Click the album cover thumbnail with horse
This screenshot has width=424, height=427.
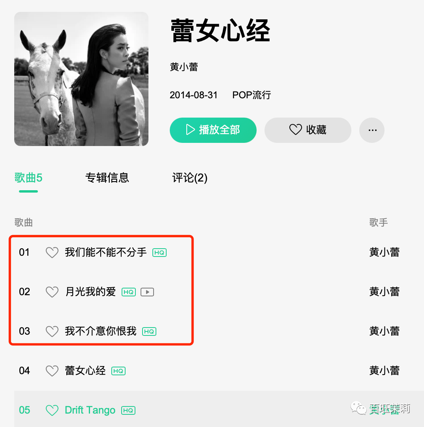click(x=81, y=79)
